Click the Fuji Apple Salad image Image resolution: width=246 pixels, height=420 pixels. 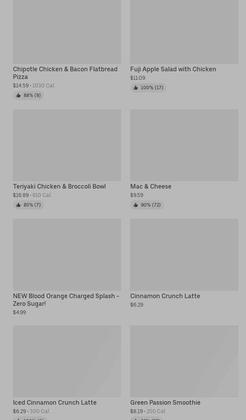pyautogui.click(x=184, y=32)
